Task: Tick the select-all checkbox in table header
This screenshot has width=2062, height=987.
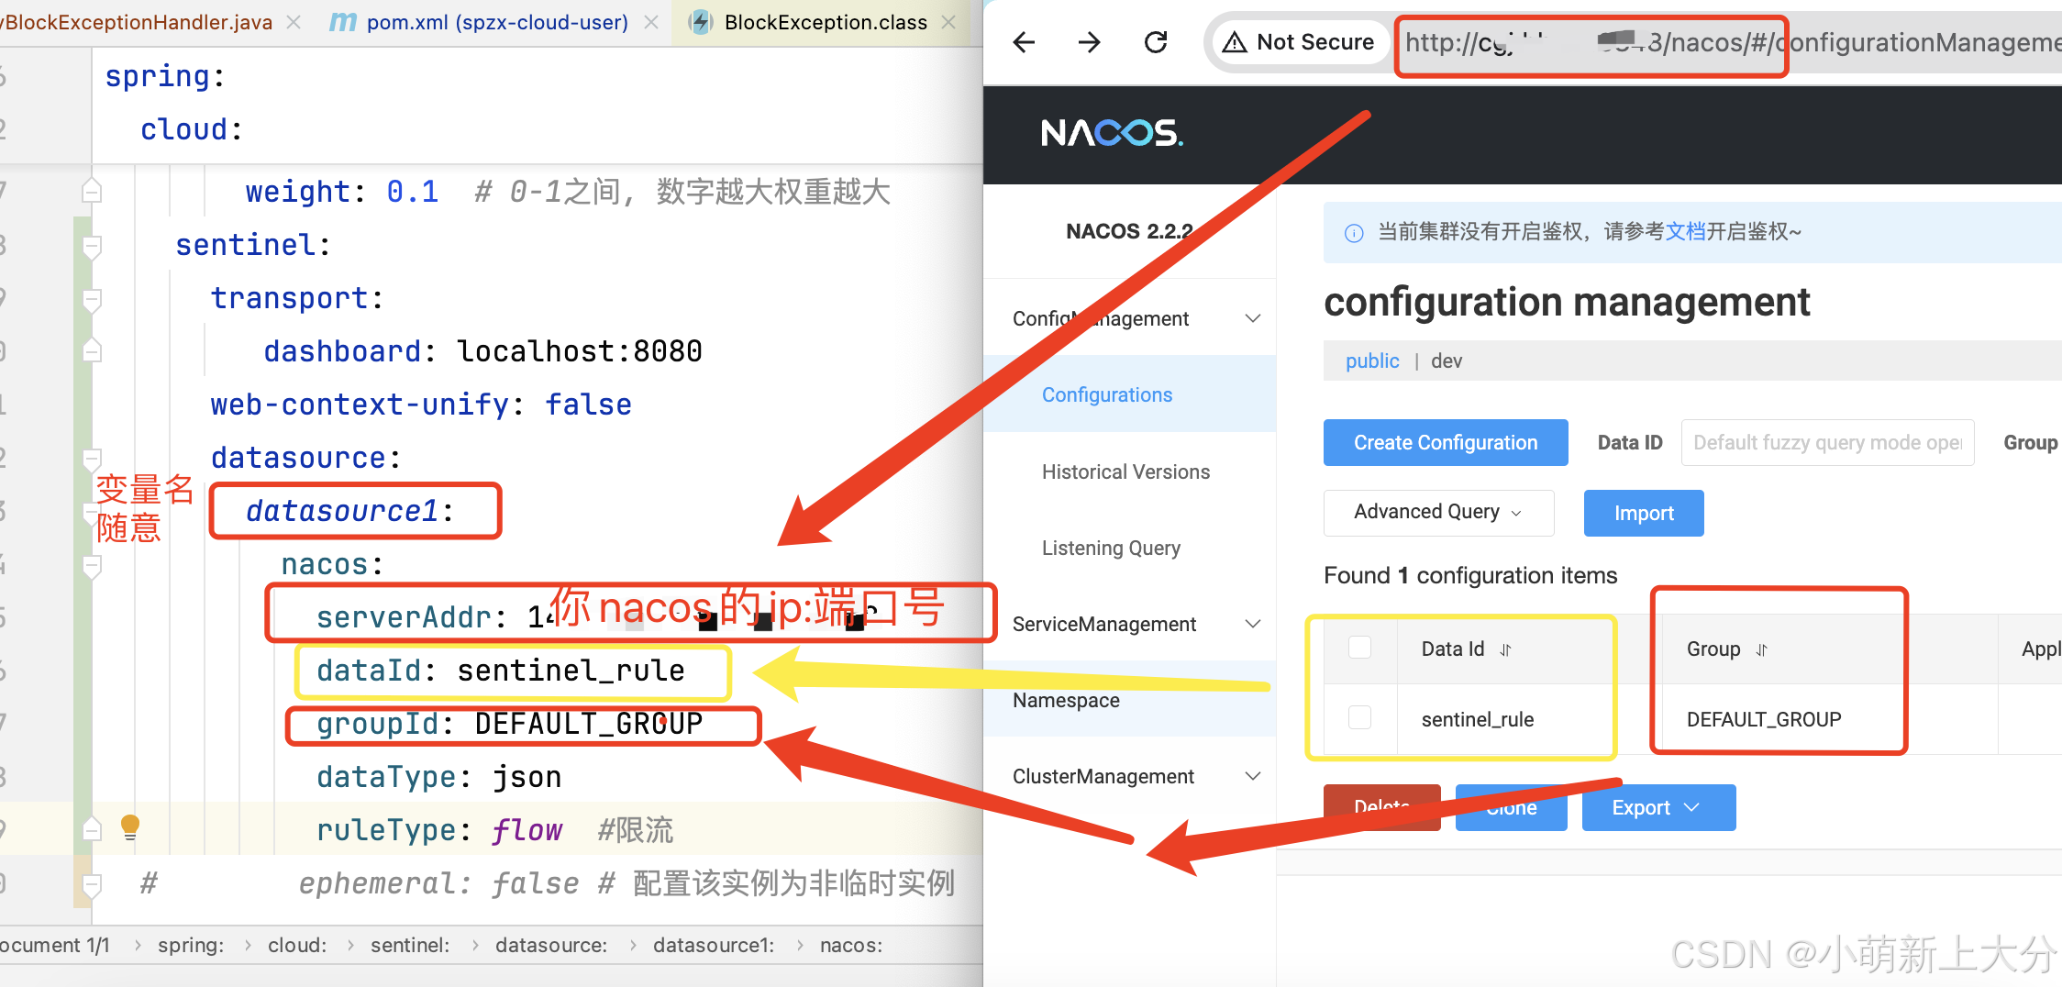Action: [x=1359, y=648]
